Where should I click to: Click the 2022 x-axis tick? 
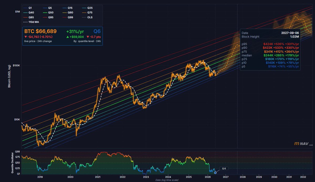[x=123, y=178]
